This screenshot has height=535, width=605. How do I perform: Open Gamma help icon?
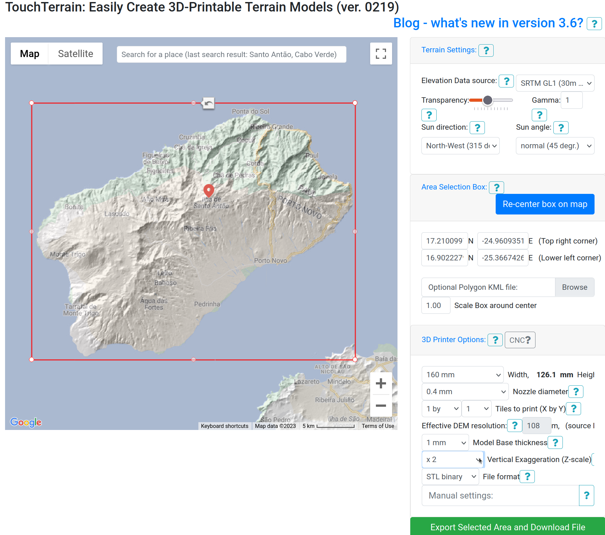click(x=540, y=115)
